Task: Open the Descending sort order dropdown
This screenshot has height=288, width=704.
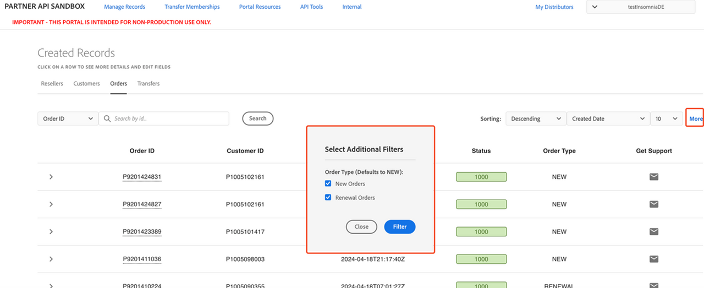Action: [x=536, y=118]
